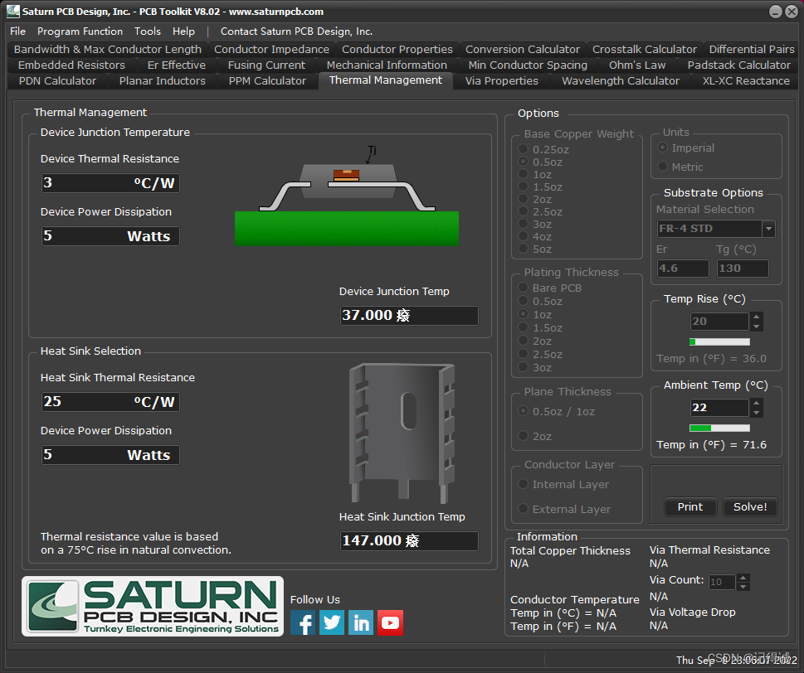Screen dimensions: 804x673
Task: Open Contact Saturn PCB Design menu
Action: click(x=296, y=31)
